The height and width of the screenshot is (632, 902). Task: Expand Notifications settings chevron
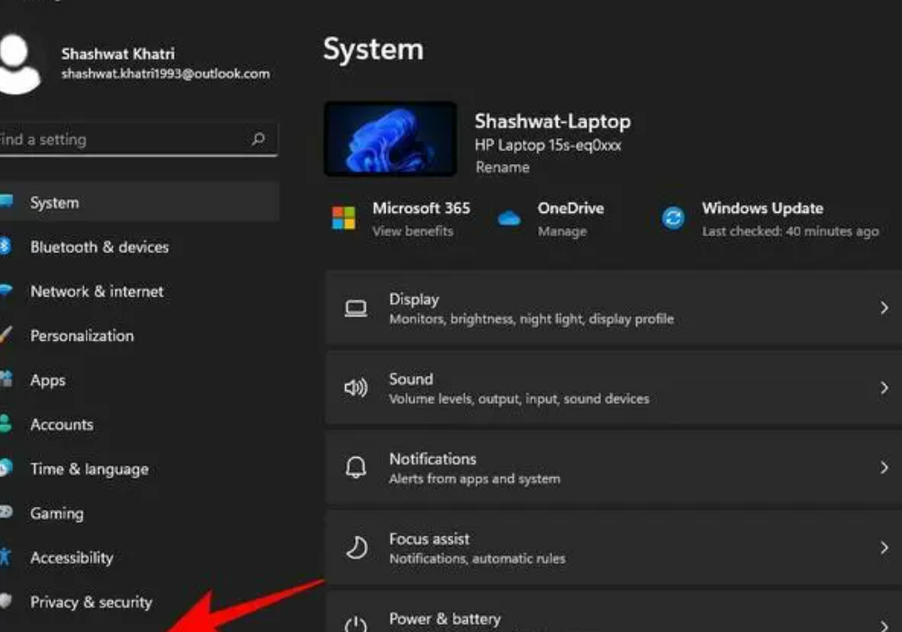click(884, 467)
